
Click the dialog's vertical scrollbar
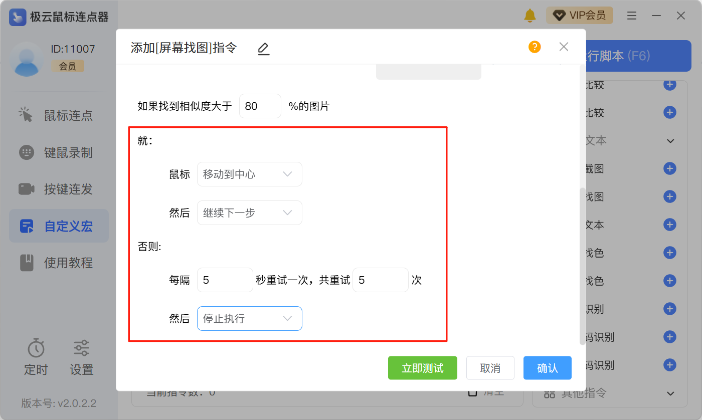tap(582, 266)
